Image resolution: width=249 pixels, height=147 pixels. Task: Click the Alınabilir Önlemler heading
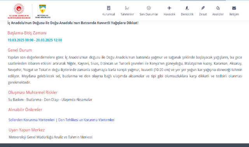coord(25,110)
